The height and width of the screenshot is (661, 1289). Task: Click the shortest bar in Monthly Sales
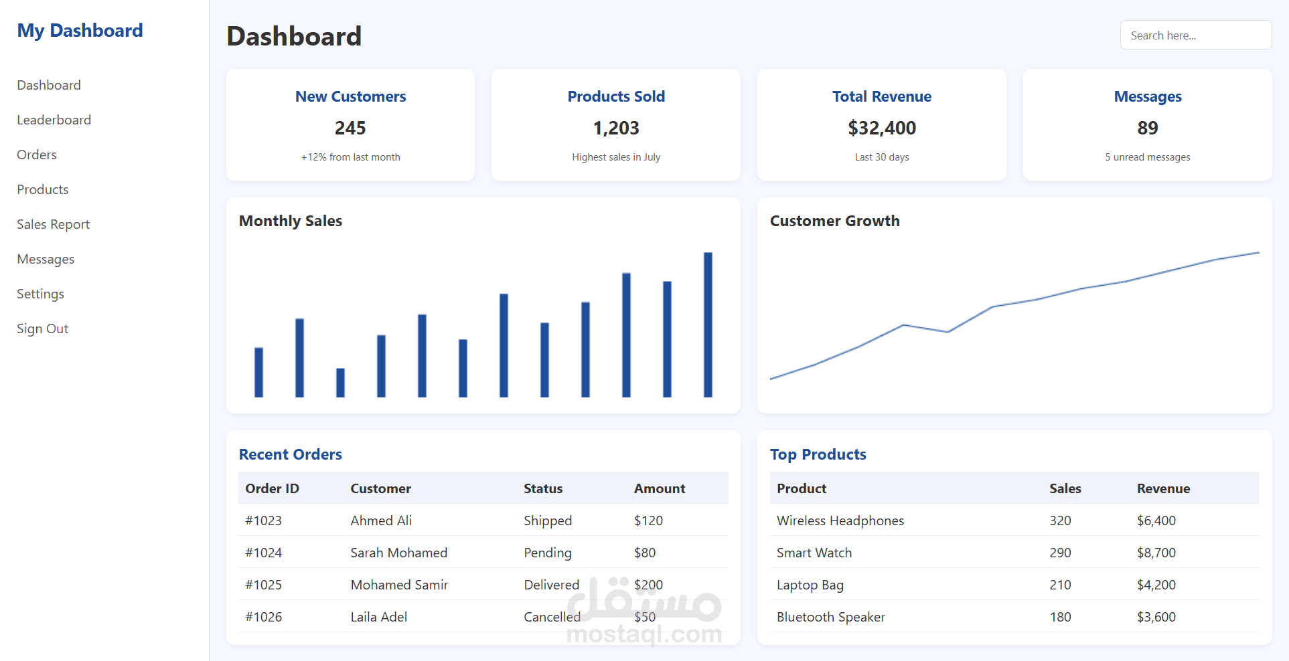tap(340, 383)
